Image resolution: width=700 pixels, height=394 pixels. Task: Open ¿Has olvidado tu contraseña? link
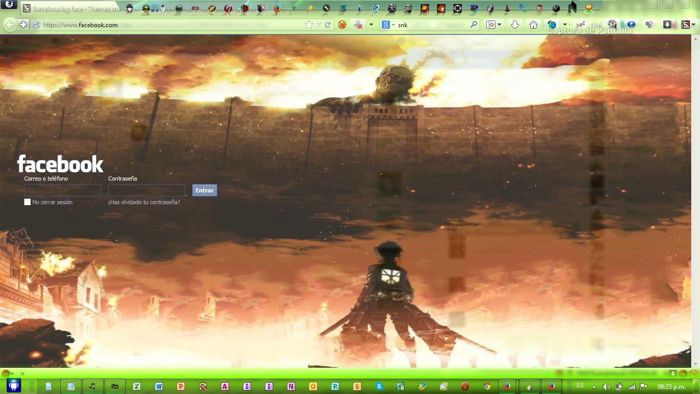[144, 202]
